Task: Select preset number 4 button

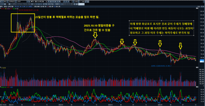Action: (x=68, y=2)
